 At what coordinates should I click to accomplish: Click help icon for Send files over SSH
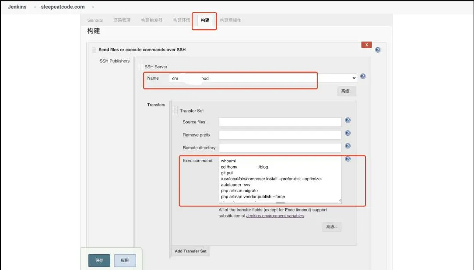(x=377, y=50)
